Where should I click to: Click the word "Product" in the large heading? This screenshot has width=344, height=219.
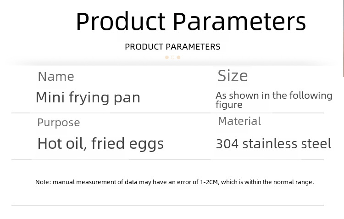tap(120, 21)
